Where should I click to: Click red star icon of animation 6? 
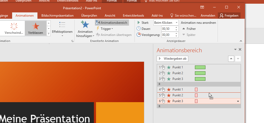(169, 101)
